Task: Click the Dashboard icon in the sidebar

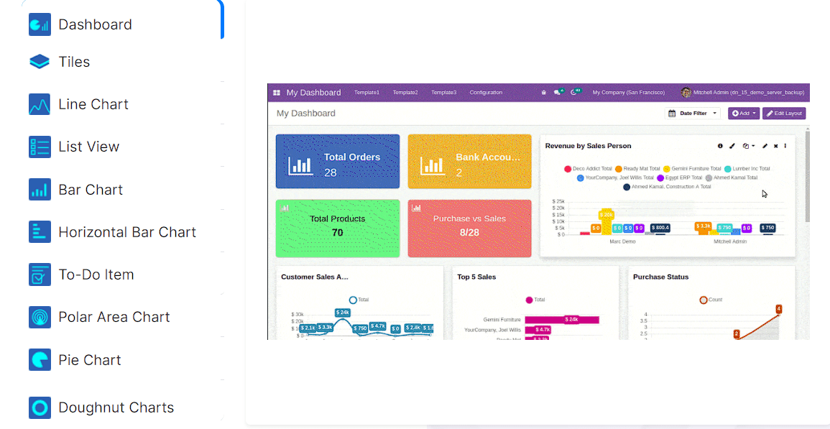Action: [40, 24]
